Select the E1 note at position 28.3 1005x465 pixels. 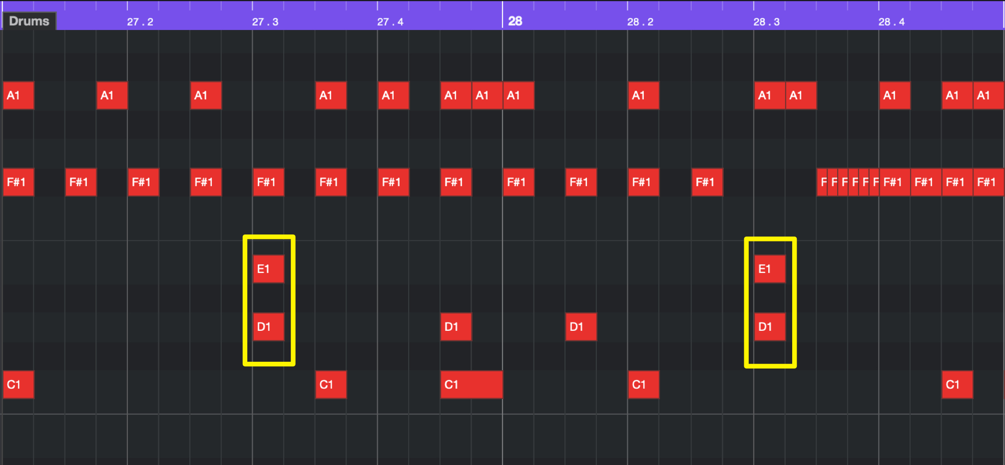click(770, 269)
